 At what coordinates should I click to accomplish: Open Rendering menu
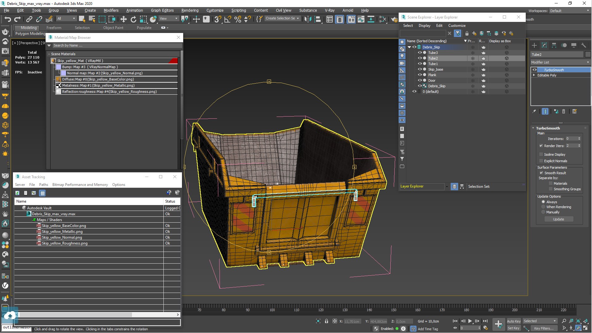(x=190, y=10)
